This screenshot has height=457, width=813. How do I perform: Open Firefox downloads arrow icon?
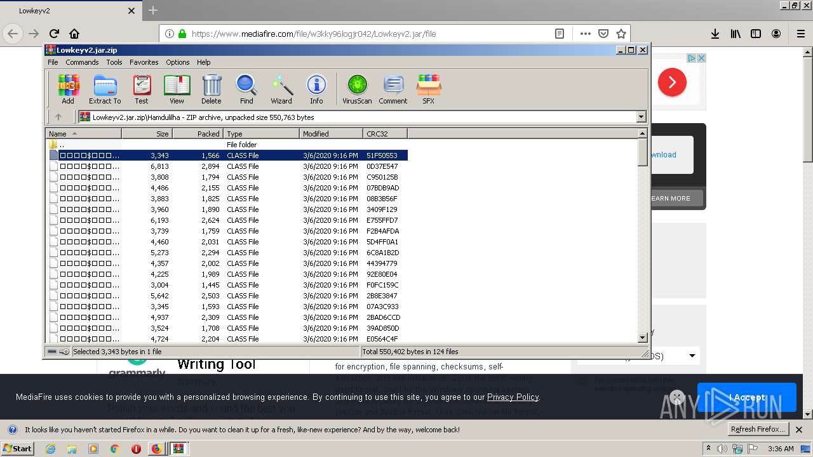point(715,34)
